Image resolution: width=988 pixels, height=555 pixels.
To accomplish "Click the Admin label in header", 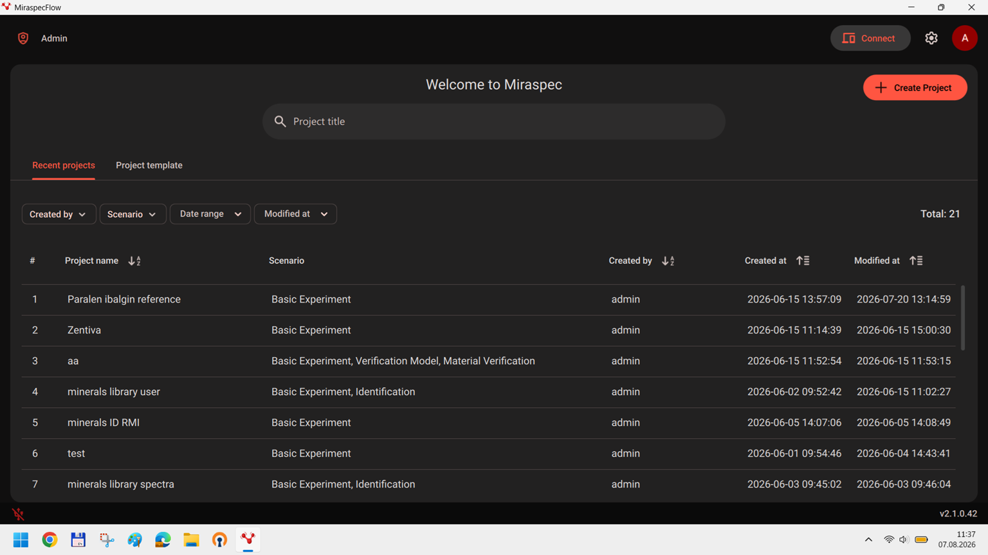I will [54, 39].
